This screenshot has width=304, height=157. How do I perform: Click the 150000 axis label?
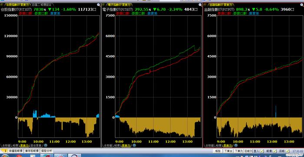point(10,16)
